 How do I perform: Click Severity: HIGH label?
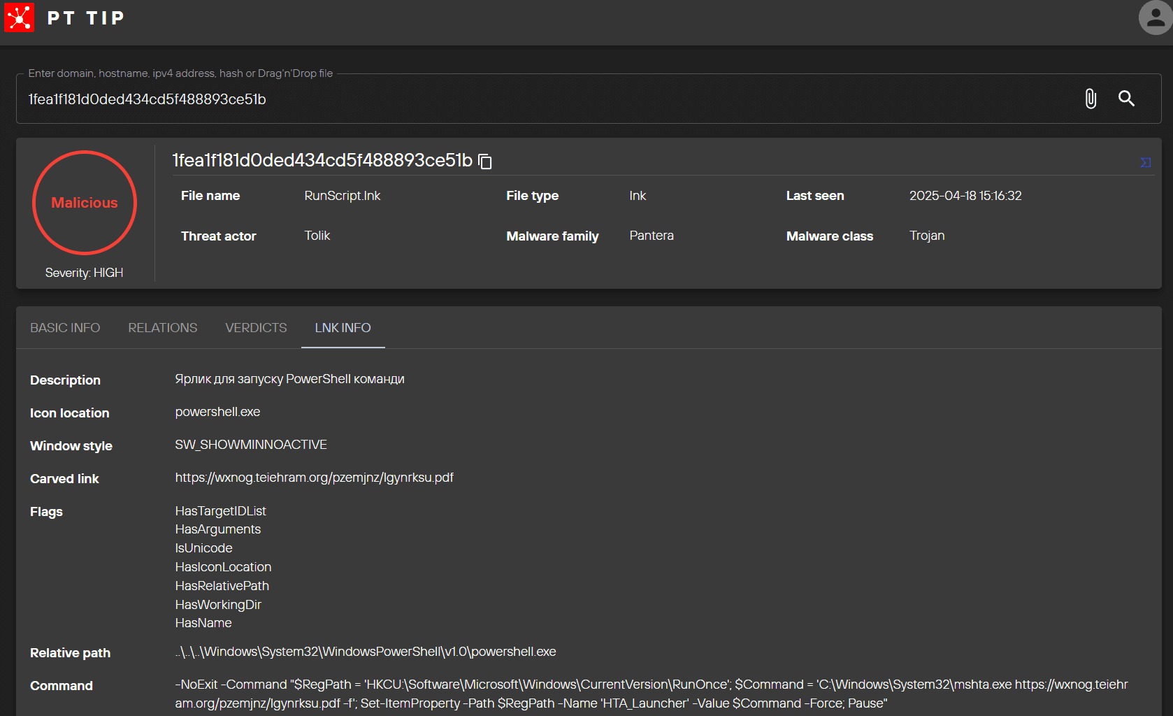tap(85, 273)
